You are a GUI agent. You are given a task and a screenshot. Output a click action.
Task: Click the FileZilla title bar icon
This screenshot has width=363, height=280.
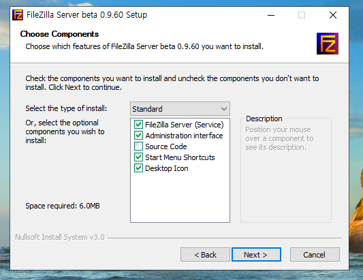coord(18,15)
